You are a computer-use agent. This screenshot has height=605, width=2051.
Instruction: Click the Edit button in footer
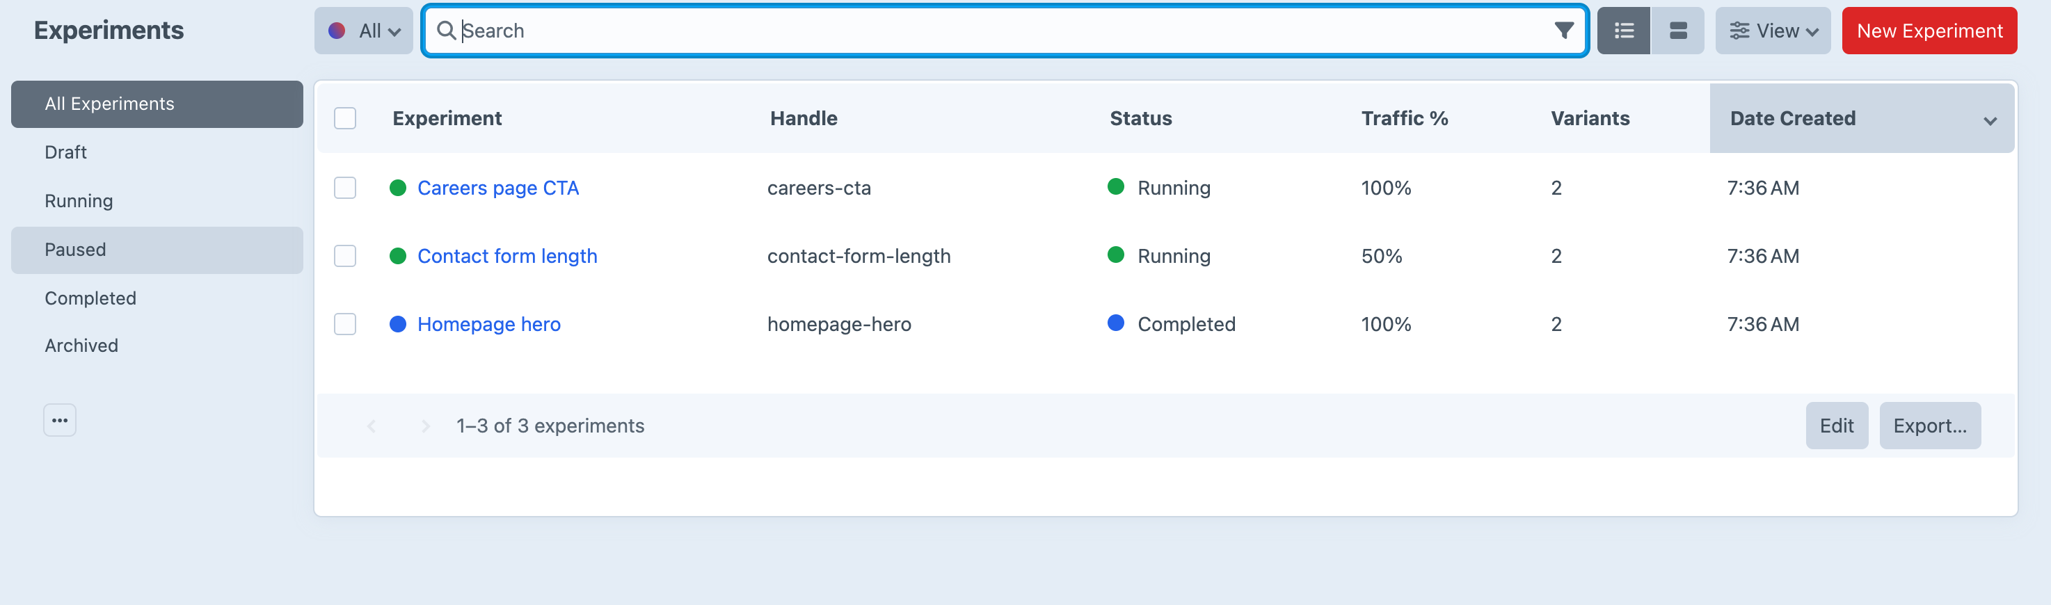coord(1836,426)
